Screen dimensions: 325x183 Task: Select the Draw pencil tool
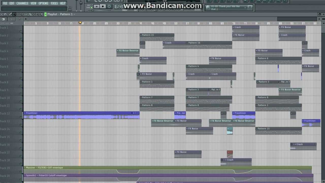tap(10, 14)
